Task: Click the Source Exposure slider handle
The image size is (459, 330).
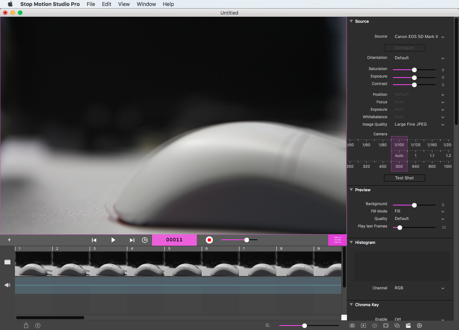Action: click(x=414, y=78)
